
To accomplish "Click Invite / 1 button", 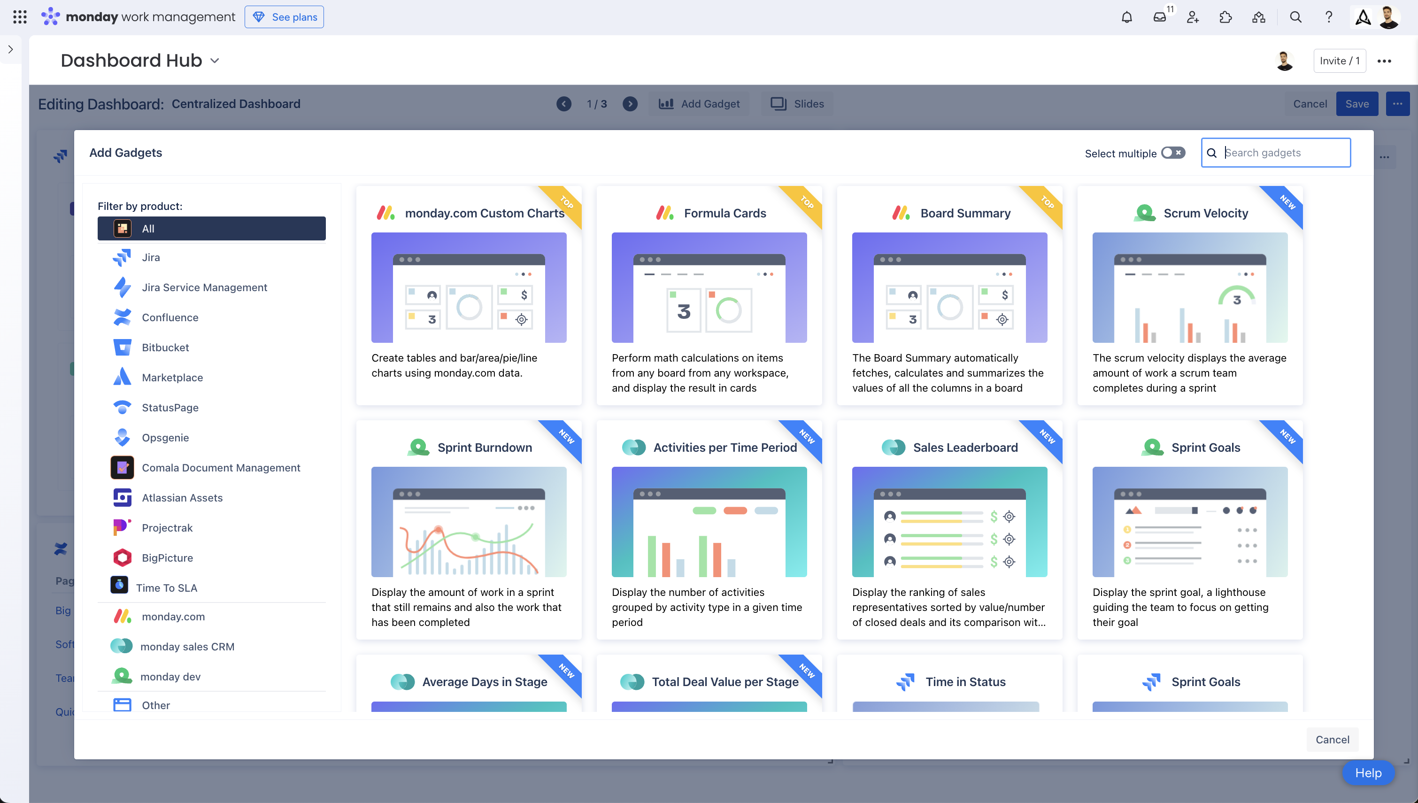I will pos(1339,61).
